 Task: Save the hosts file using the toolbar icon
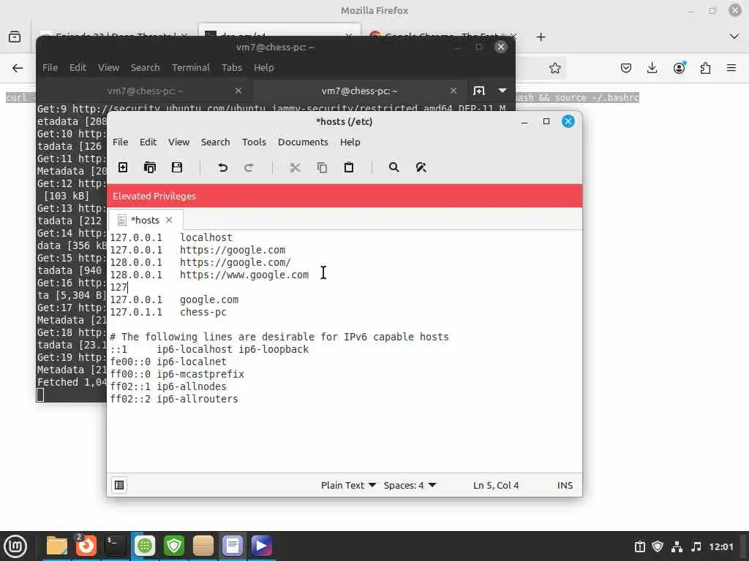click(x=177, y=167)
